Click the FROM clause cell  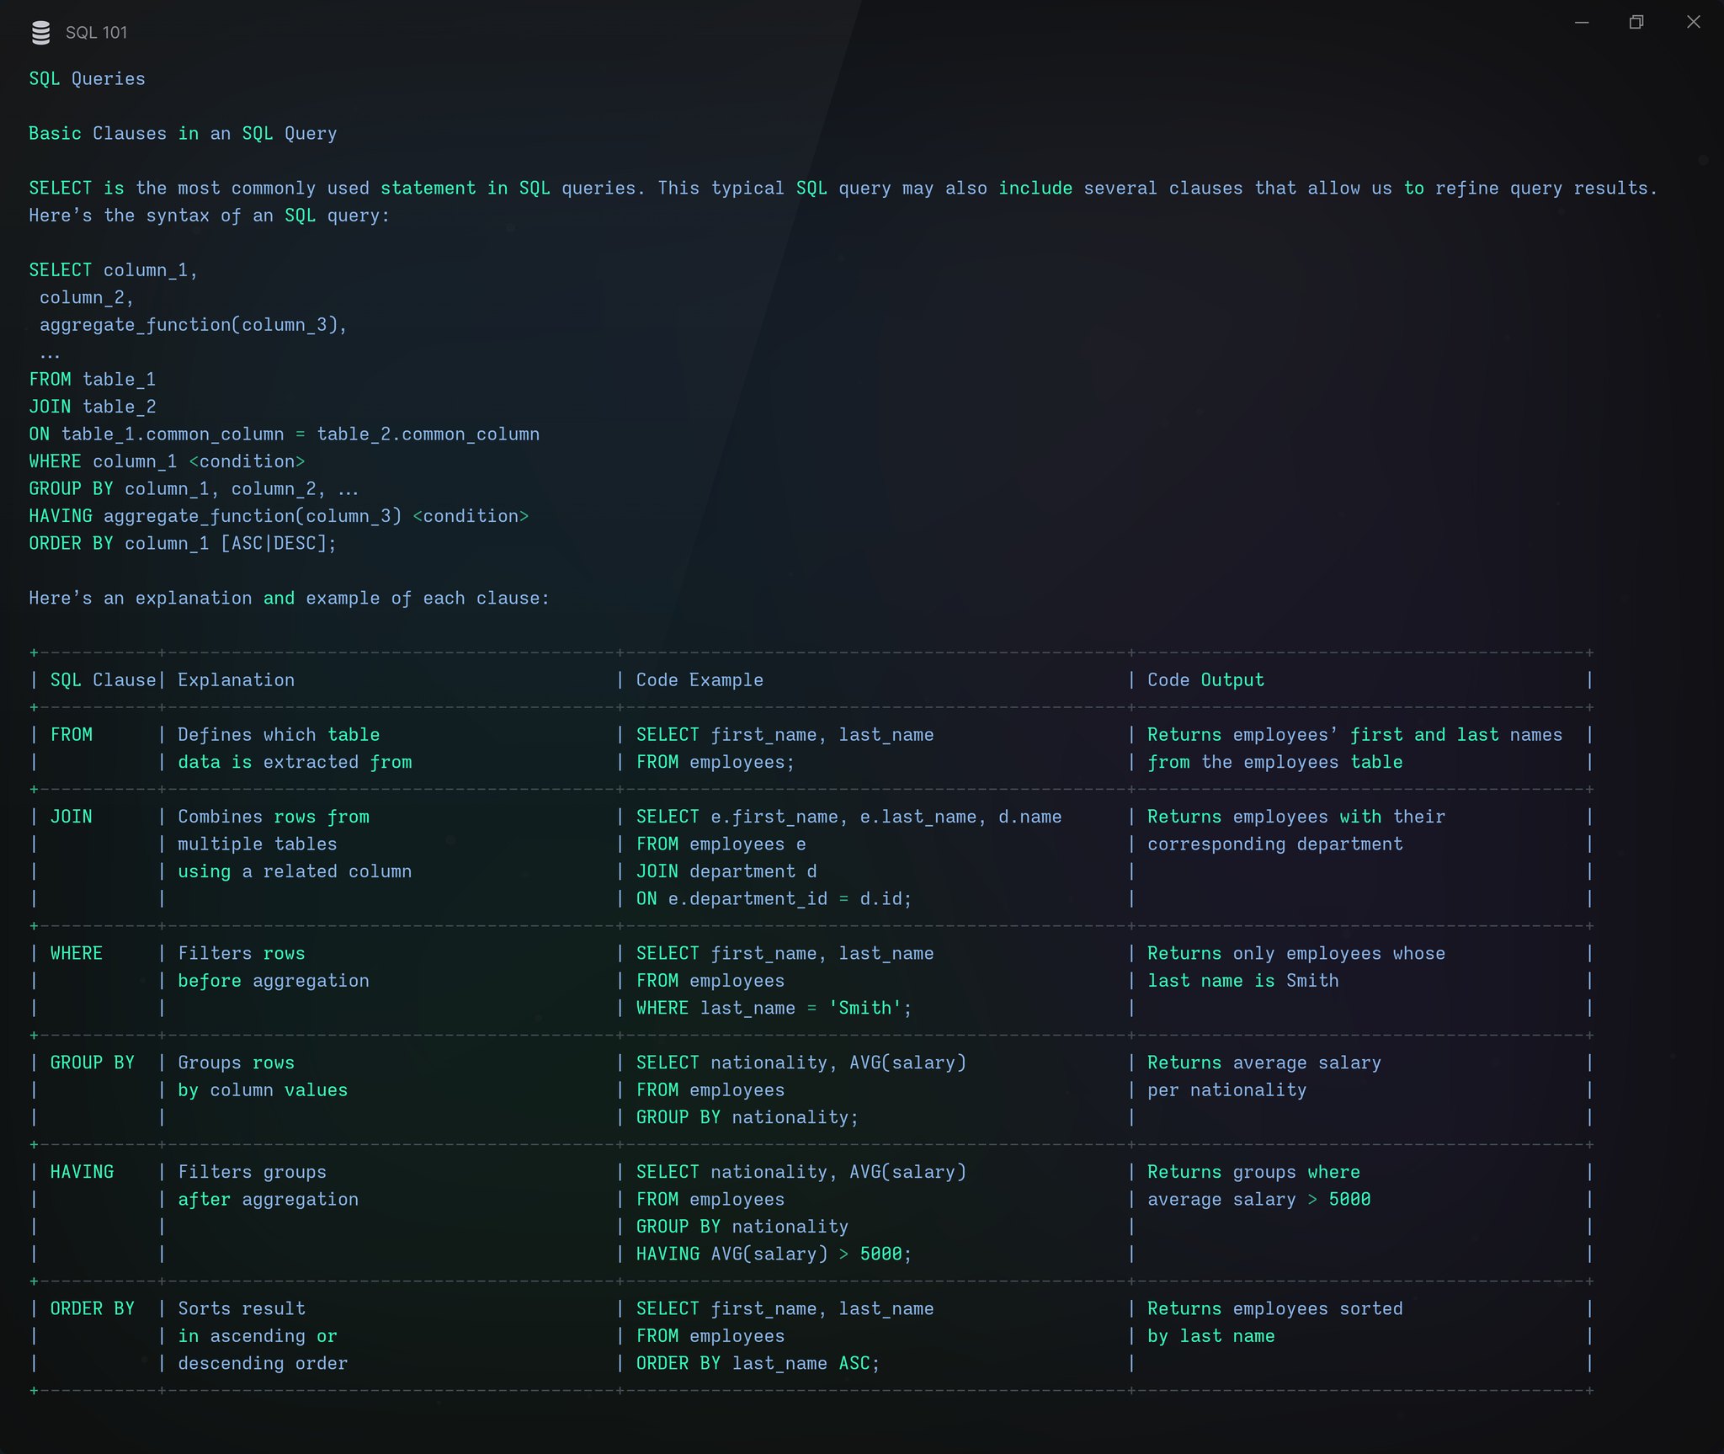(72, 735)
